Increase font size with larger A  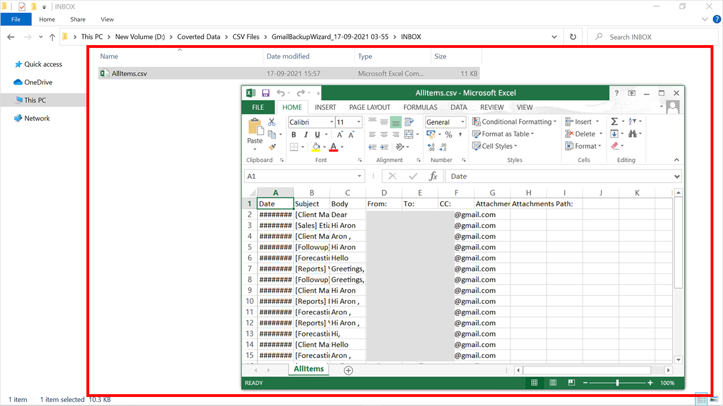(339, 135)
